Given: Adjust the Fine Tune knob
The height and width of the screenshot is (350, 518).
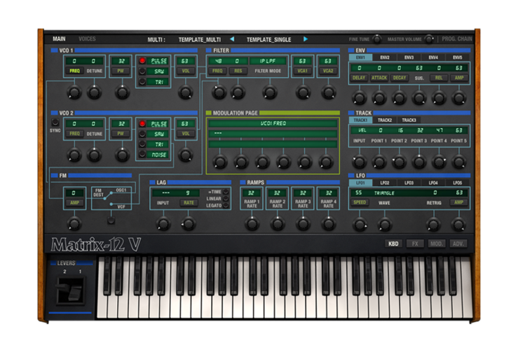Looking at the screenshot, I should tap(376, 39).
